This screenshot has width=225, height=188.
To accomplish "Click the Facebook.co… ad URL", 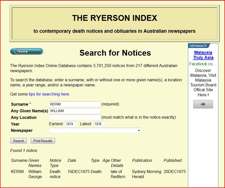I will [203, 64].
